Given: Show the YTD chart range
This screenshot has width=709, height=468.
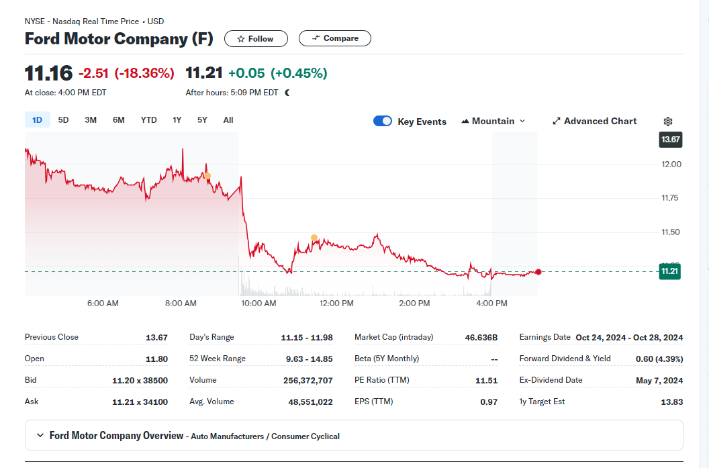Looking at the screenshot, I should pos(148,120).
